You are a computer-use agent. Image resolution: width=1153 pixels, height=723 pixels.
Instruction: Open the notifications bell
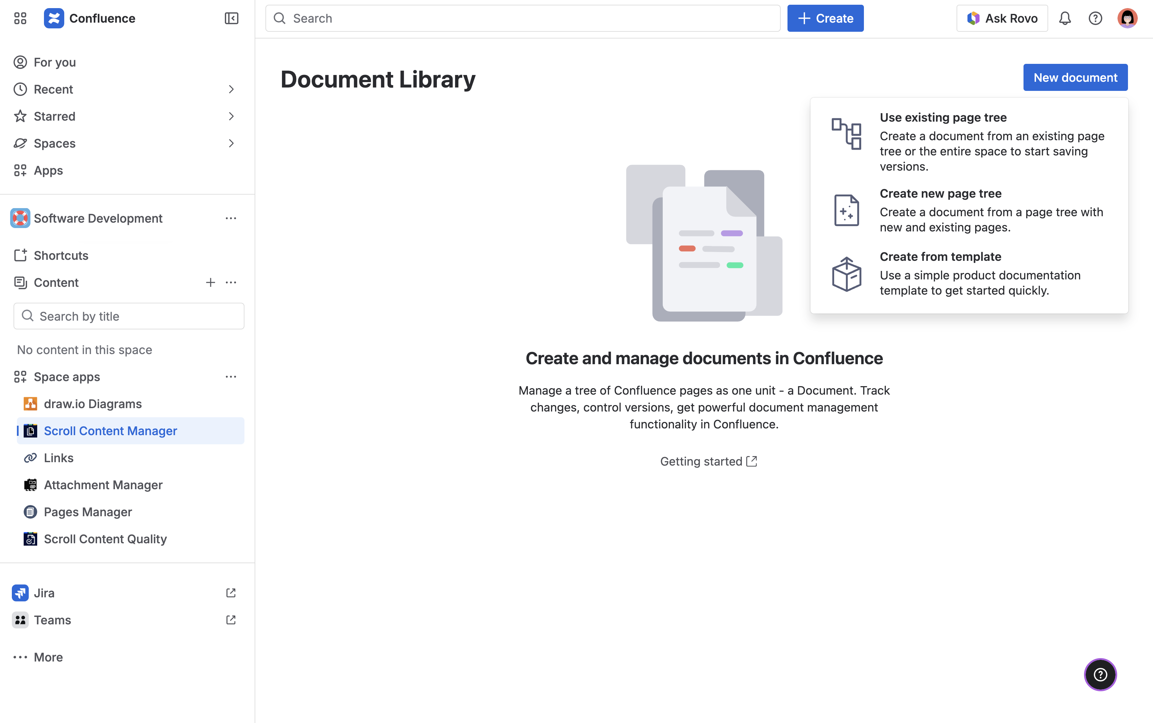coord(1065,18)
